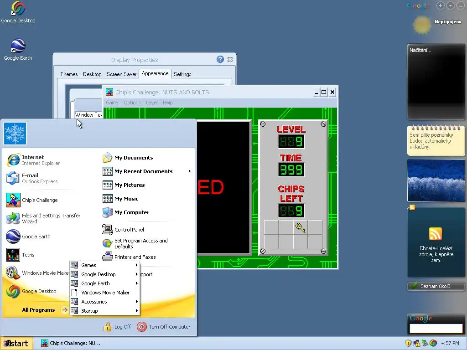Click the Seznam úkolů sidebar button
This screenshot has width=467, height=350.
tap(436, 286)
